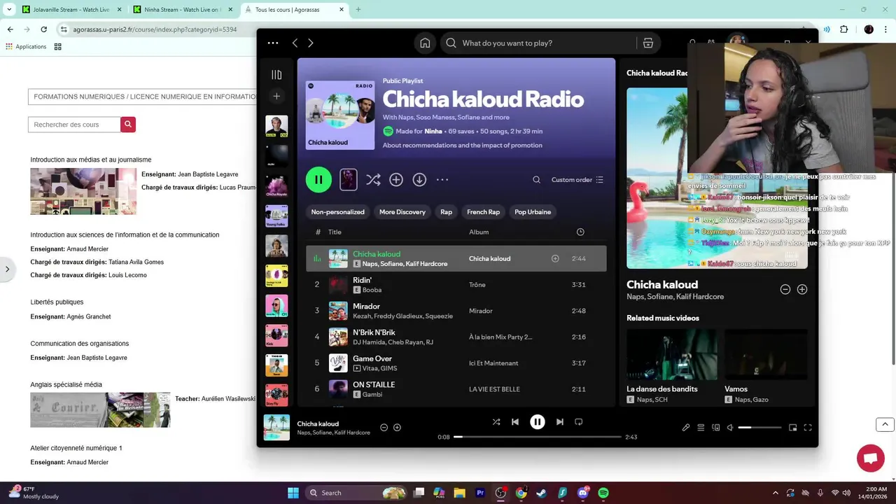The height and width of the screenshot is (504, 896).
Task: Download the Chicha kaloud Radio playlist
Action: (419, 180)
